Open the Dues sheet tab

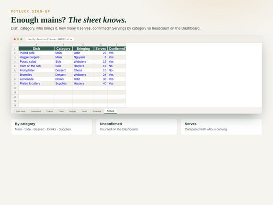[61, 111]
